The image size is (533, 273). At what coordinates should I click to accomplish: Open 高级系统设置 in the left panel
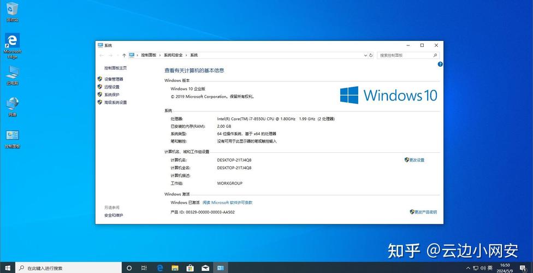[115, 102]
